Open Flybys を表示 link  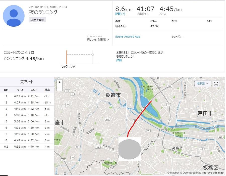(x=96, y=39)
